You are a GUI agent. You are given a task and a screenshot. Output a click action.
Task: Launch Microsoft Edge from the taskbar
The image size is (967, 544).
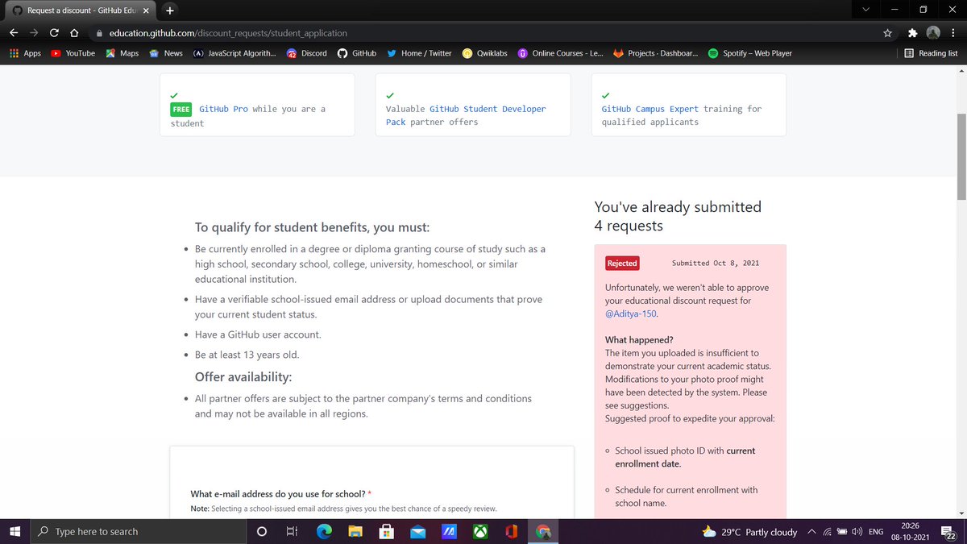pyautogui.click(x=323, y=531)
